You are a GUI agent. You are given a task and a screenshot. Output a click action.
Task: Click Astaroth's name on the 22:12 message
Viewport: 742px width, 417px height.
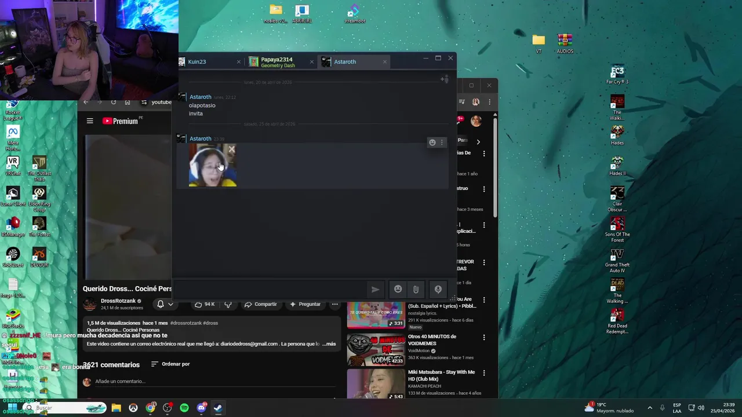[201, 97]
